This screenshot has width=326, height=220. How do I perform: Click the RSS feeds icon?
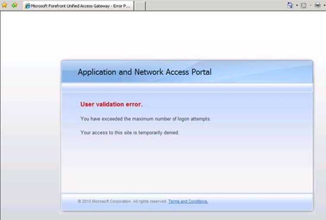pyautogui.click(x=304, y=5)
